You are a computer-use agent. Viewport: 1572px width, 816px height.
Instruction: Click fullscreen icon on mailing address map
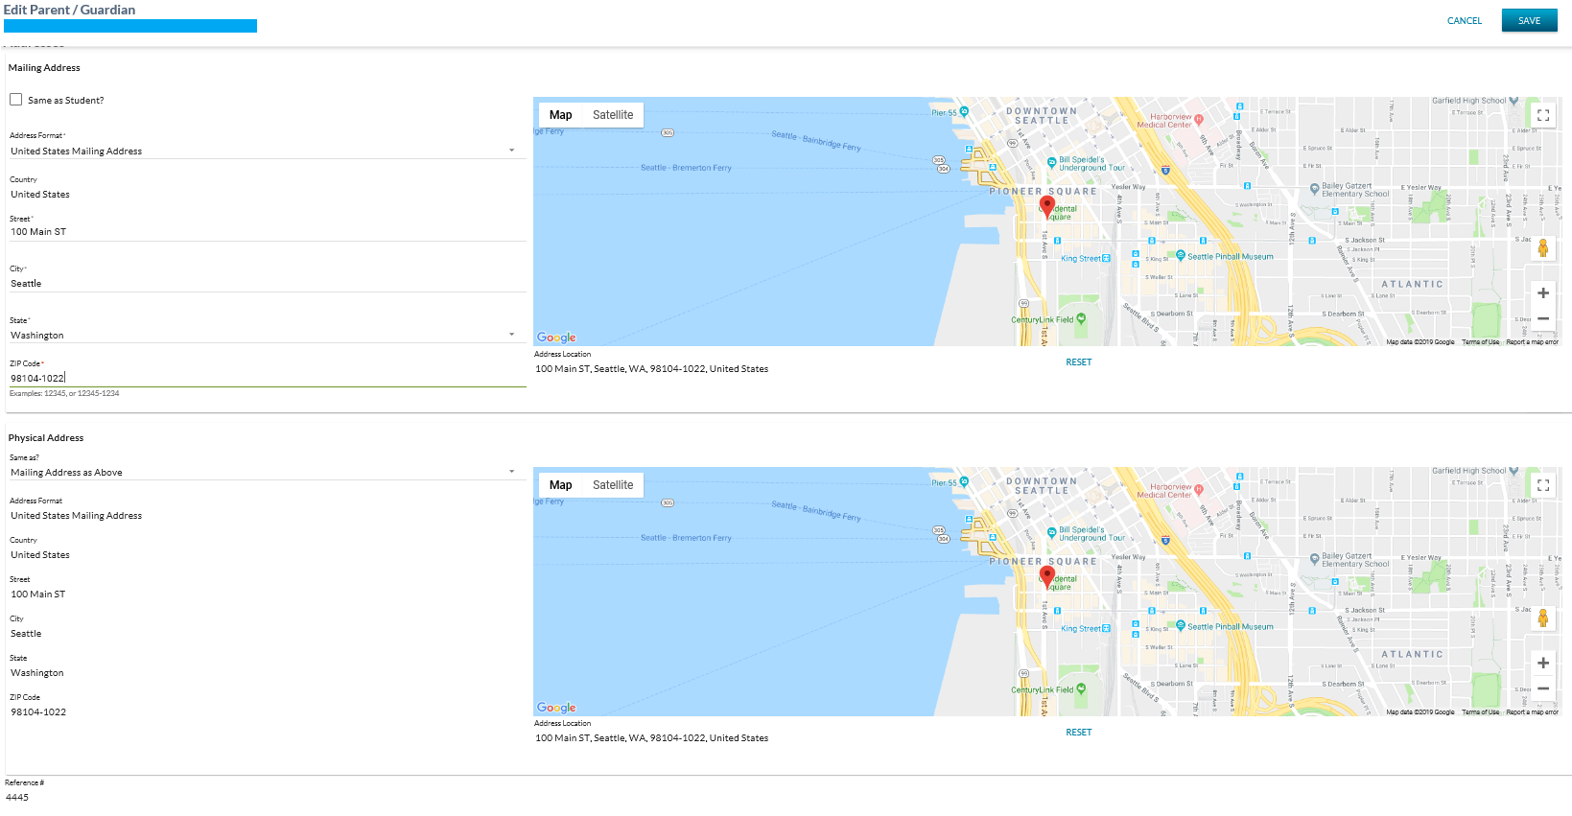coord(1542,115)
